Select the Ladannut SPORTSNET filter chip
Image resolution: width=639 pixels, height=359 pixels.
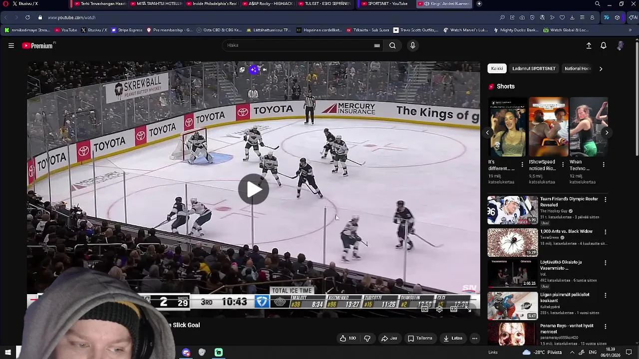pos(534,68)
